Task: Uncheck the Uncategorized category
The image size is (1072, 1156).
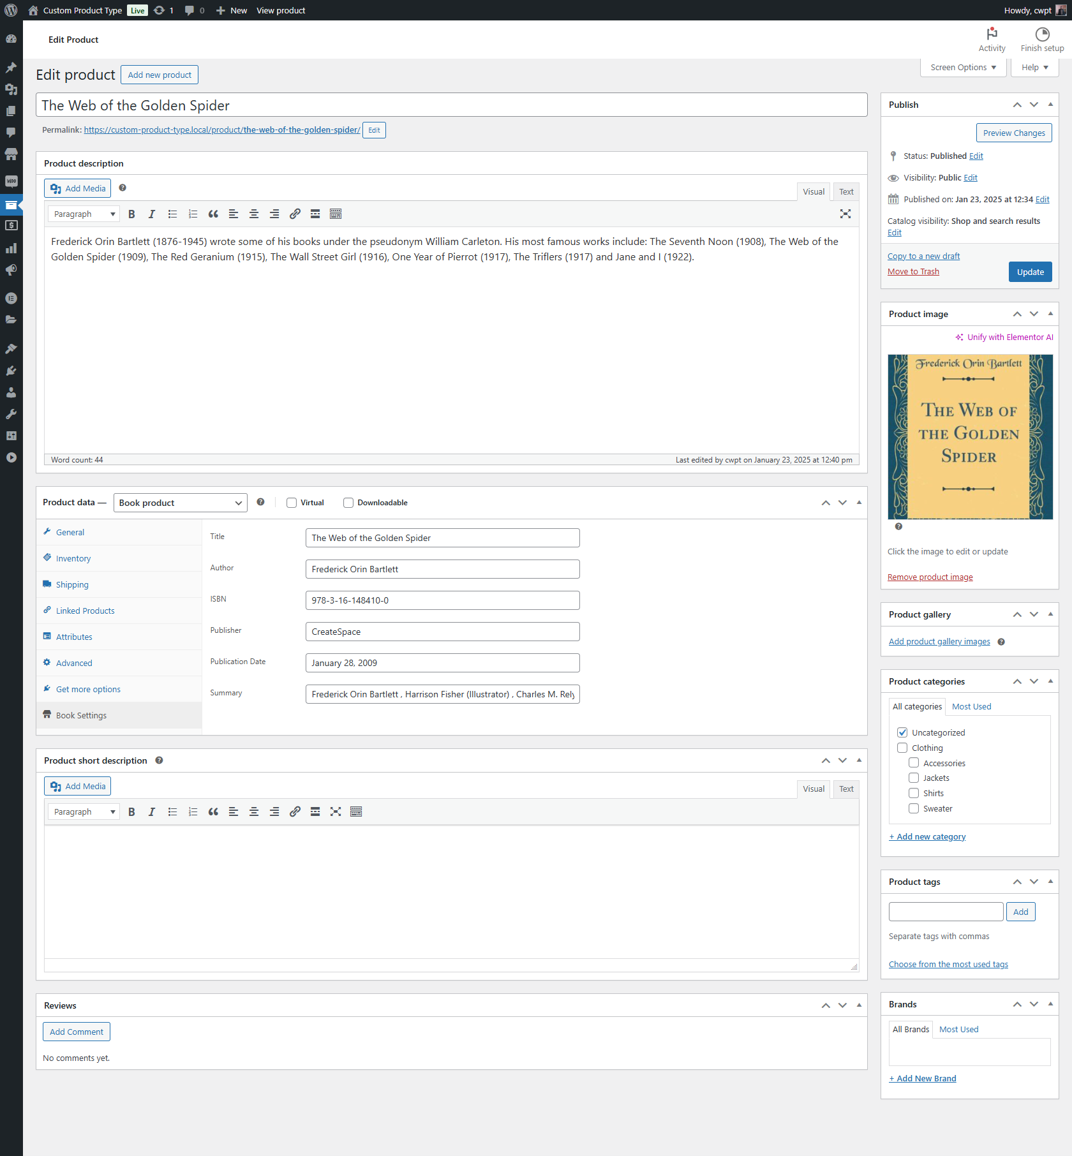Action: (902, 732)
